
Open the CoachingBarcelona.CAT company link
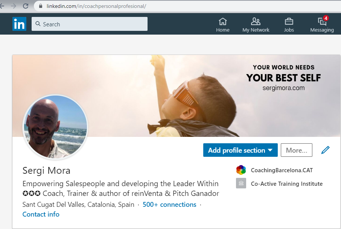click(282, 170)
